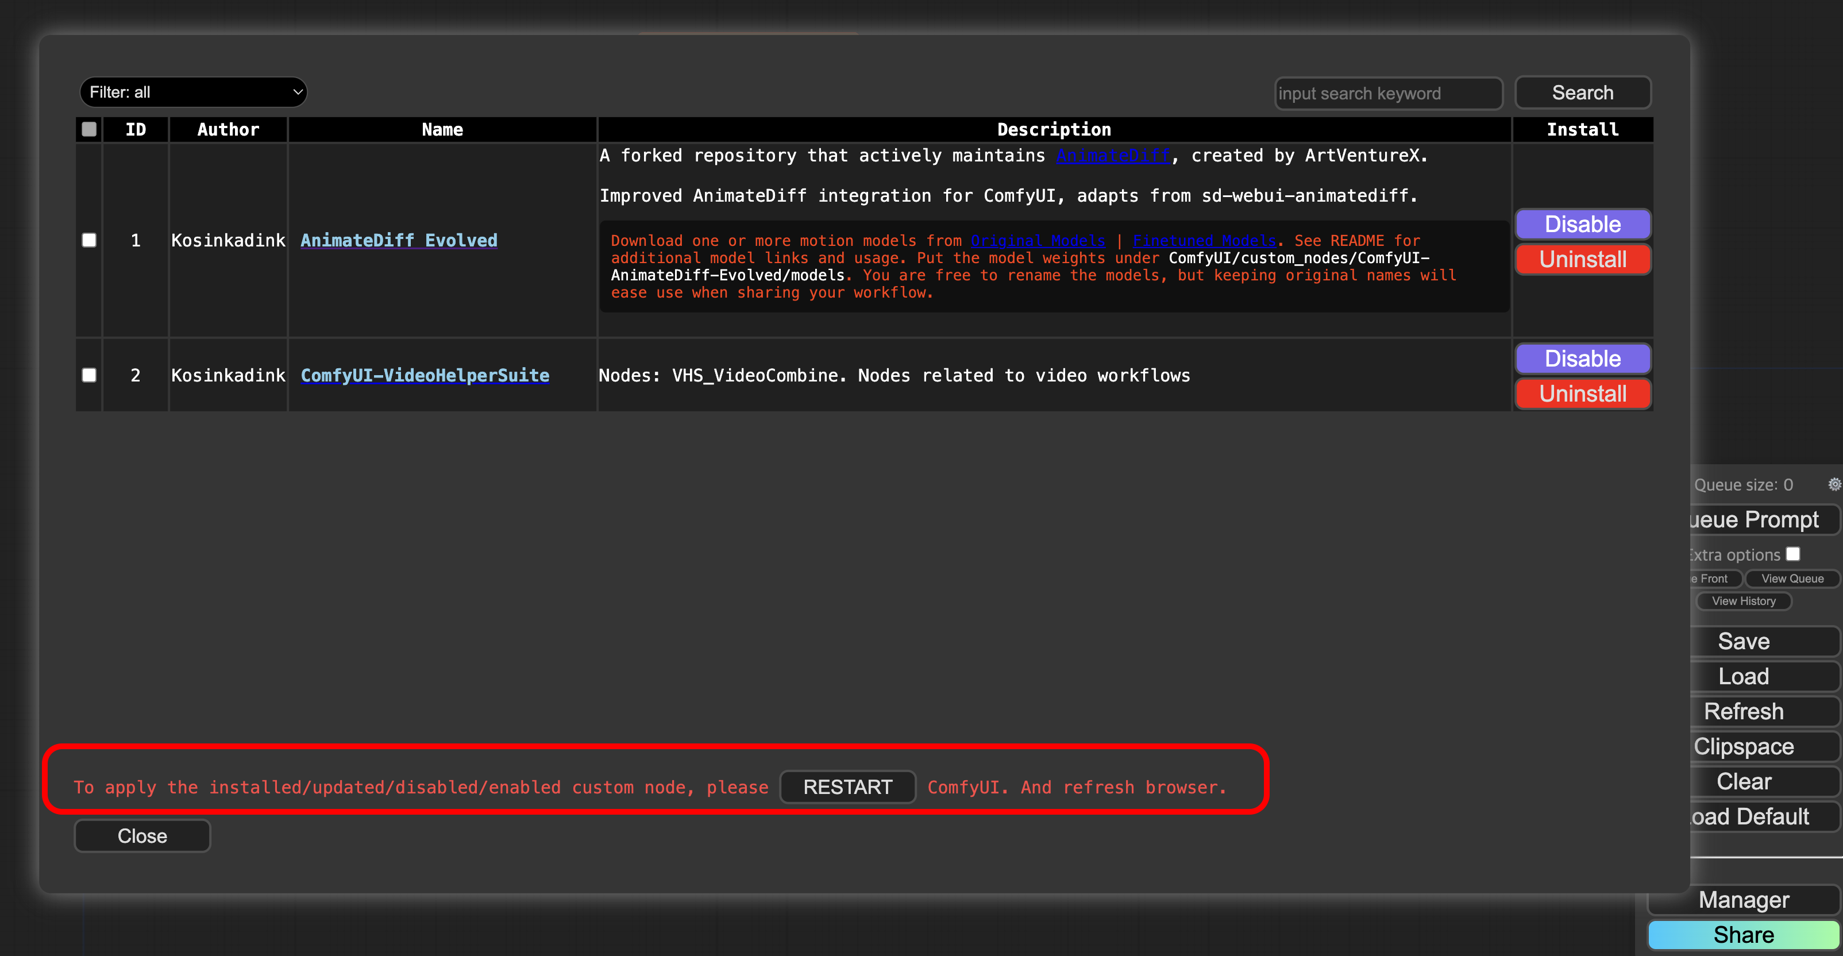This screenshot has width=1843, height=956.
Task: Close the custom nodes dialog
Action: point(142,836)
